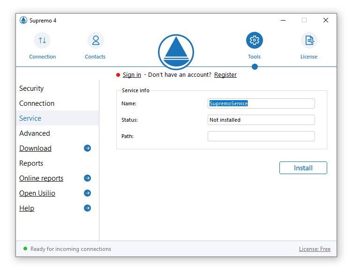Viewport: 353px width, 271px height.
Task: Click the License: Free link
Action: (x=315, y=249)
